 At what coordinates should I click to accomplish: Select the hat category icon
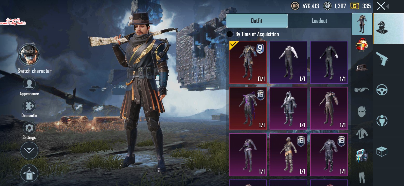(362, 67)
